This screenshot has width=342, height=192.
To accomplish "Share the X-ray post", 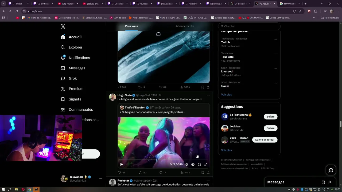I will (208, 87).
